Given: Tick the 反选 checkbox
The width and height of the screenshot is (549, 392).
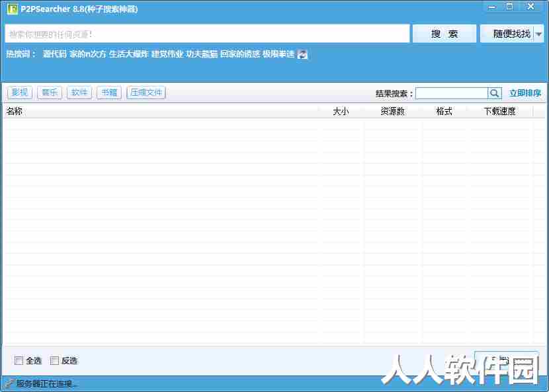Looking at the screenshot, I should point(55,360).
